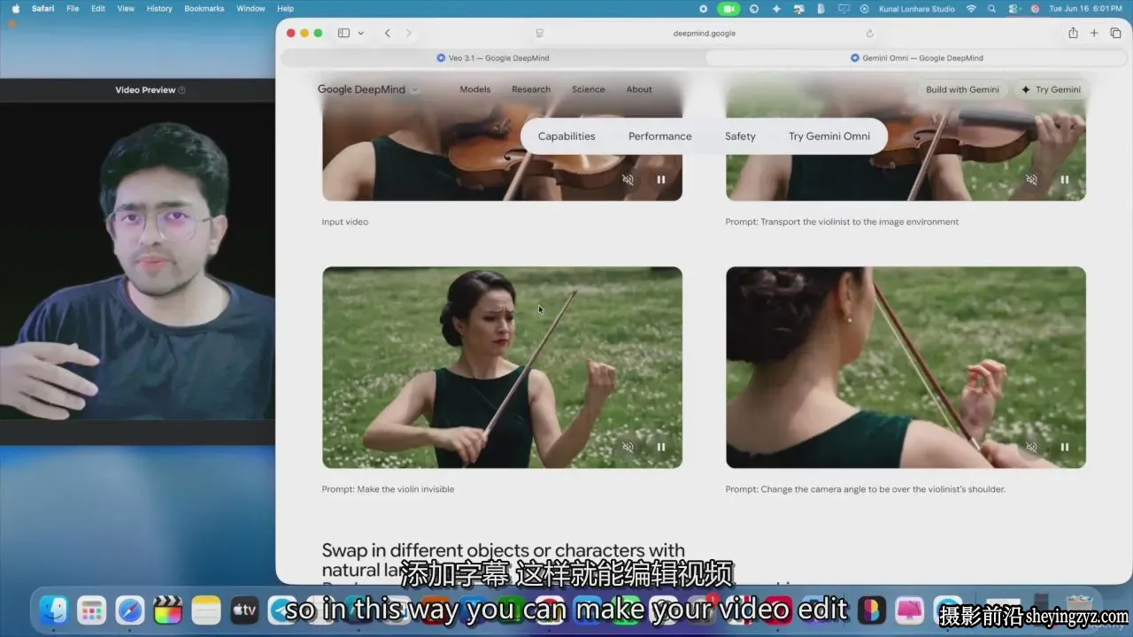Open a new Safari tab

1094,33
